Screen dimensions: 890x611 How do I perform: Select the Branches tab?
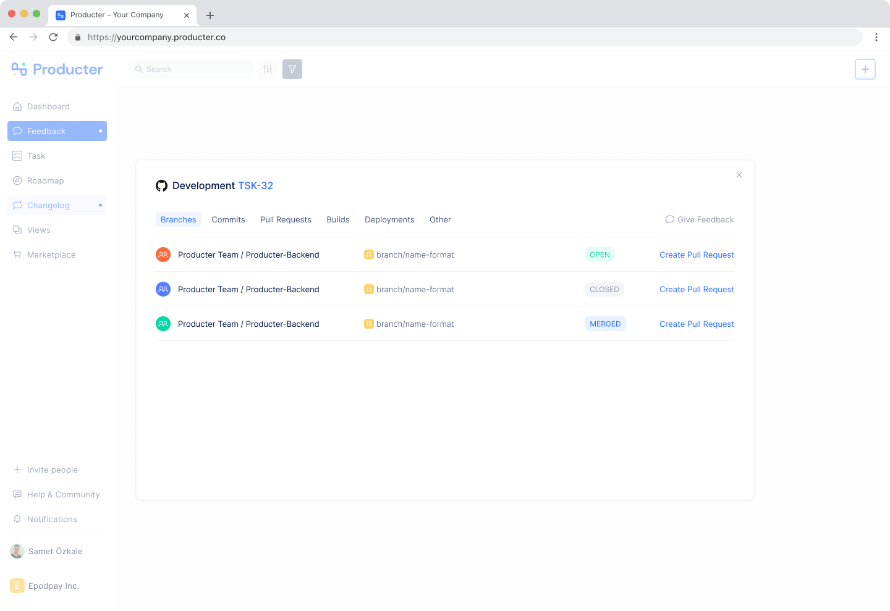click(x=179, y=219)
